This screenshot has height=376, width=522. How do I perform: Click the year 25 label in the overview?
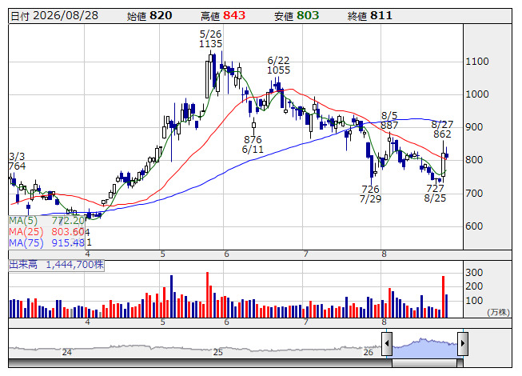tap(217, 352)
